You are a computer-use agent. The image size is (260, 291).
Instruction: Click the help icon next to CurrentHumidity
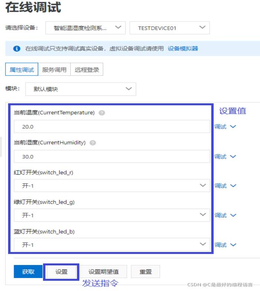tap(93, 143)
